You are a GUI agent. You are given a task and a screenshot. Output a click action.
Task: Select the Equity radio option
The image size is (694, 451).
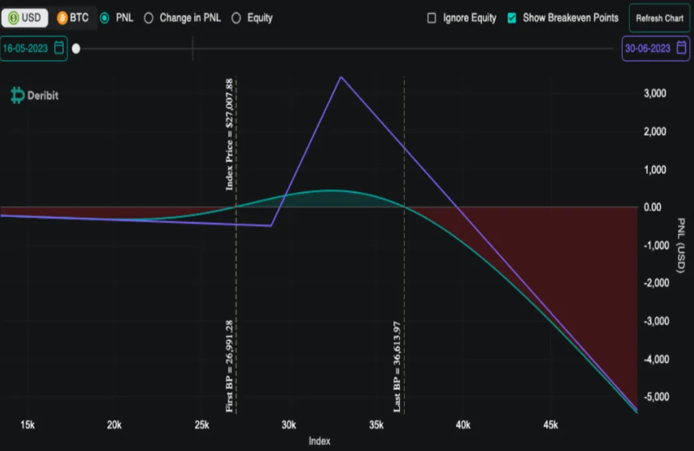[x=237, y=18]
